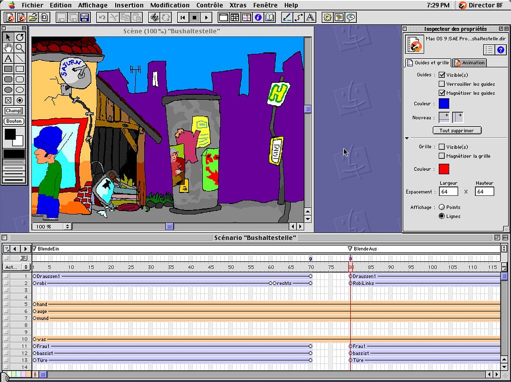Select the Rotate and Skew tool
The image size is (511, 382).
point(20,37)
